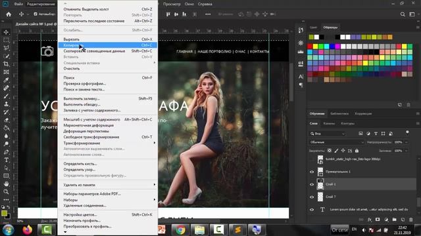Select the Crop tool
This screenshot has width=421, height=236.
pos(6,64)
